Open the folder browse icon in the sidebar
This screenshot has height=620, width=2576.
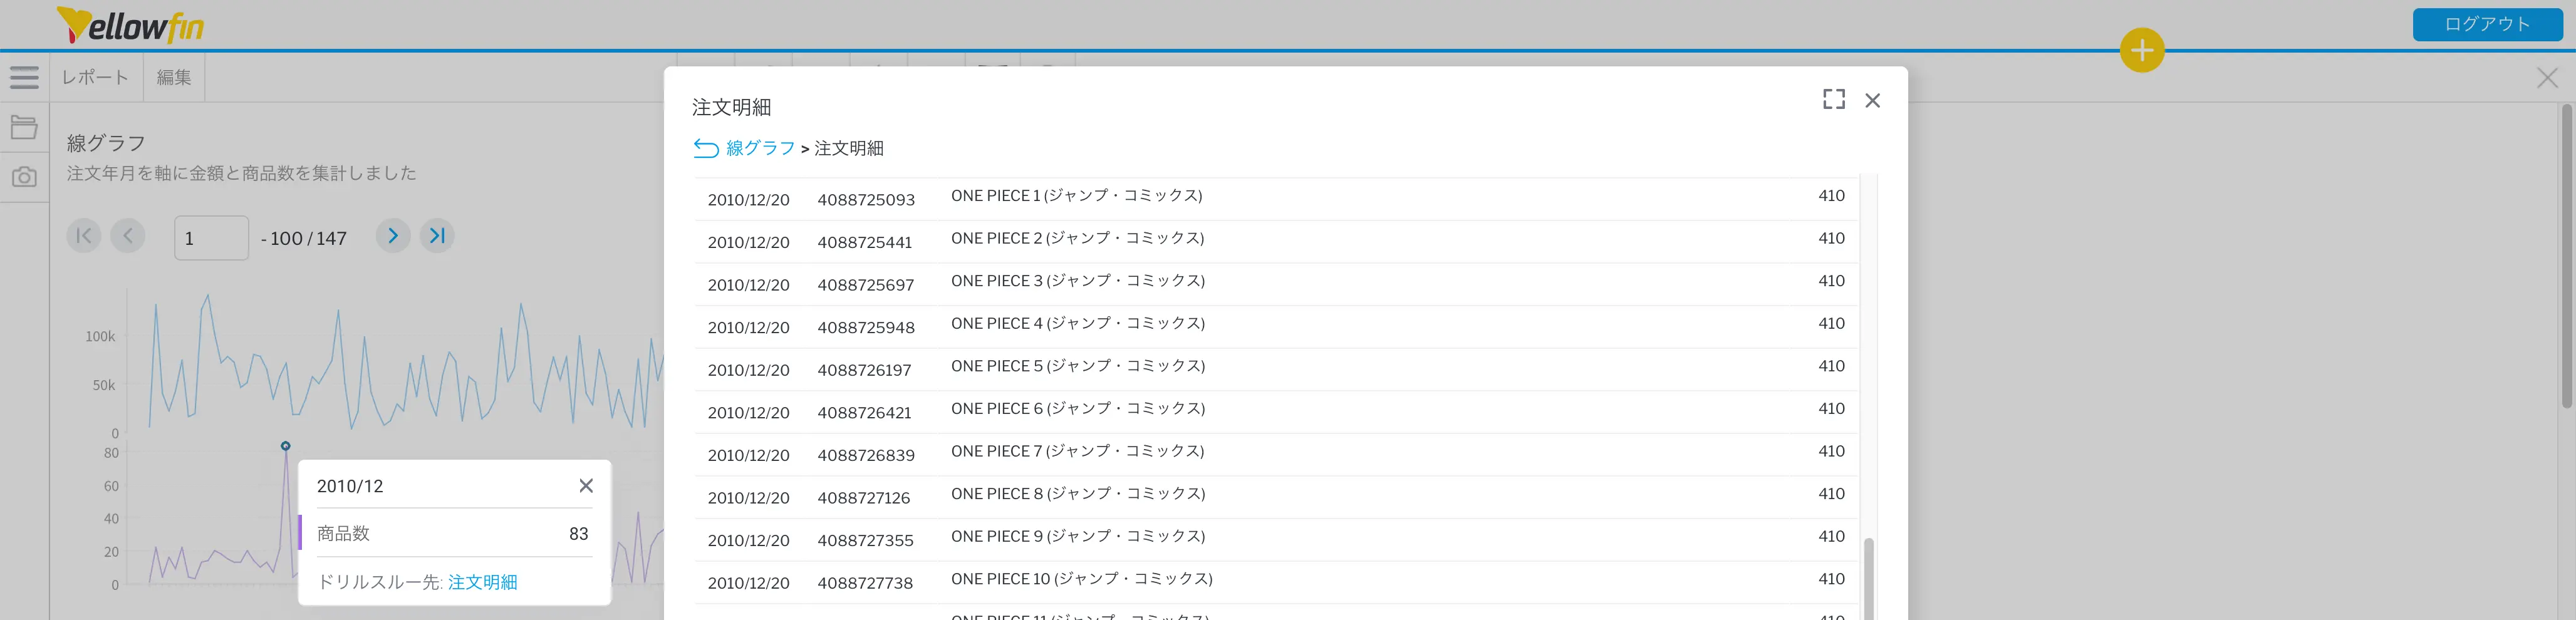click(x=24, y=127)
